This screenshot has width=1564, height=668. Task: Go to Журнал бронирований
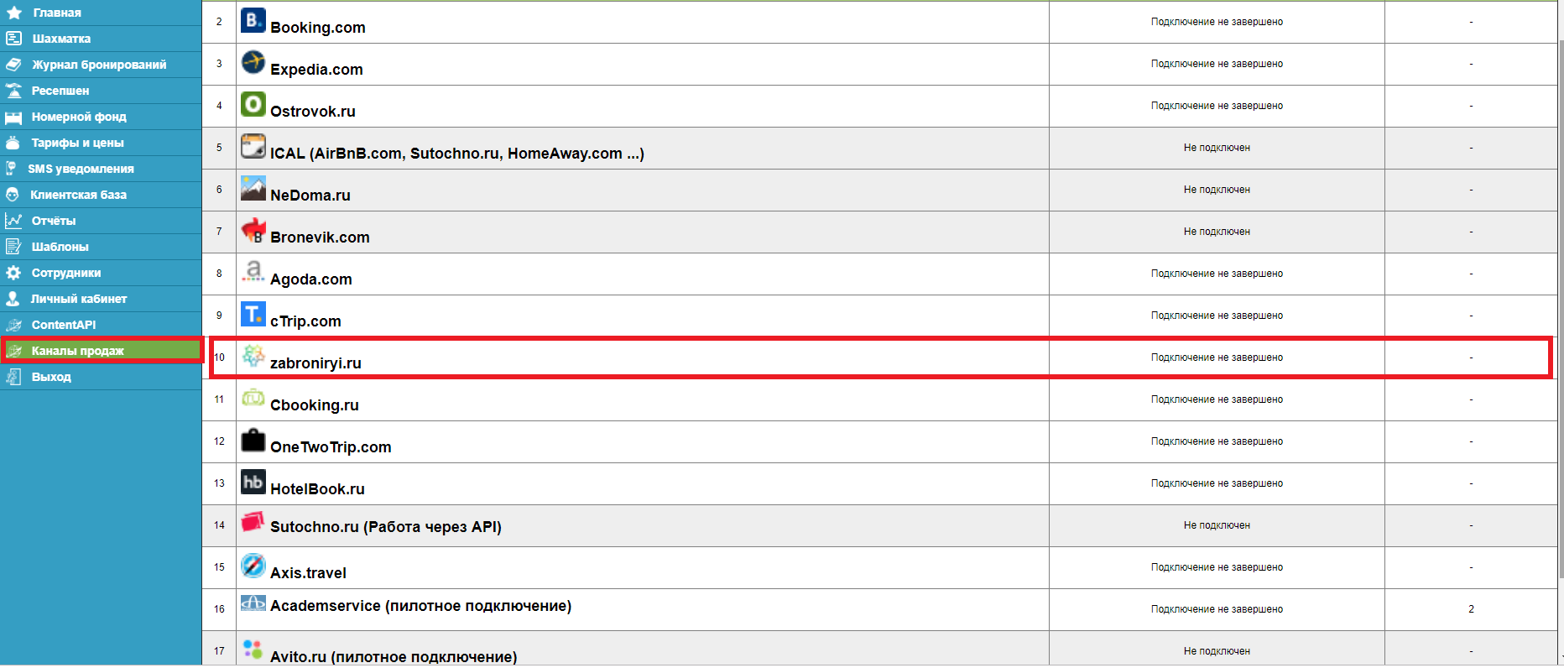[99, 65]
